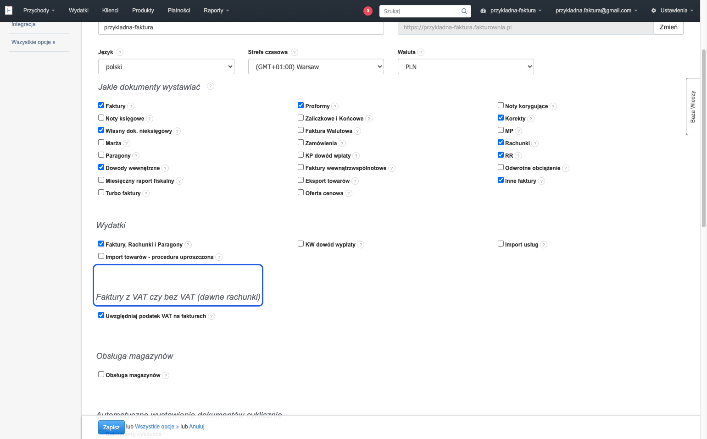This screenshot has height=439, width=707.
Task: Show help for Język field
Action: [120, 52]
